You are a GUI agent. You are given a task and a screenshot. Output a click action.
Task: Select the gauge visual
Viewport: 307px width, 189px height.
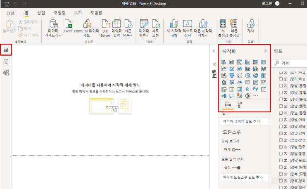tap(240, 82)
